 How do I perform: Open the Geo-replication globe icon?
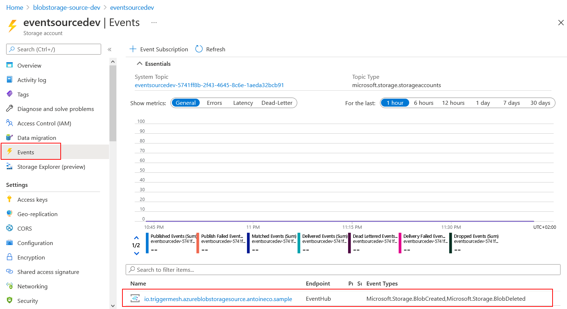click(10, 214)
